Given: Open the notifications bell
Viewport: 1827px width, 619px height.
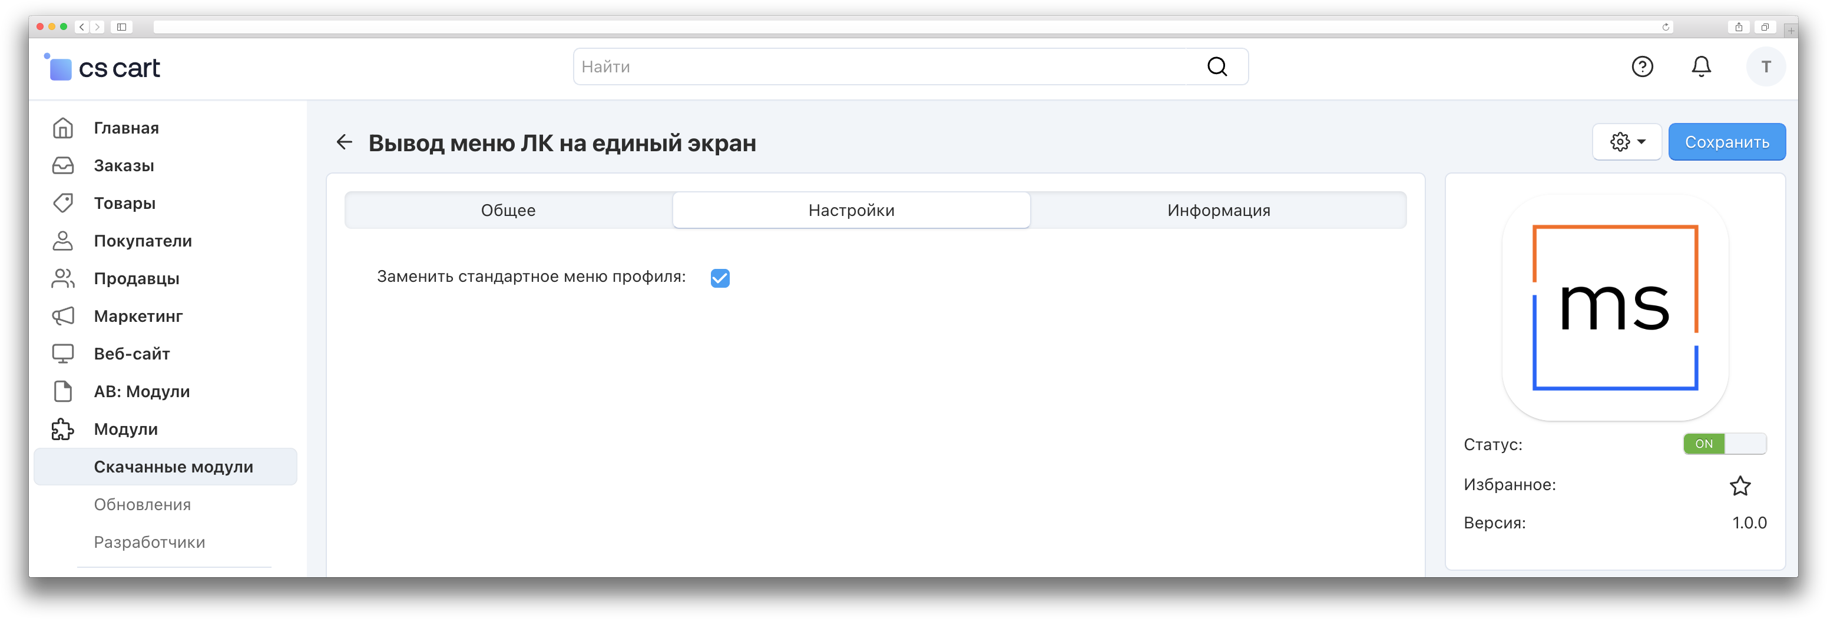Looking at the screenshot, I should pyautogui.click(x=1701, y=66).
